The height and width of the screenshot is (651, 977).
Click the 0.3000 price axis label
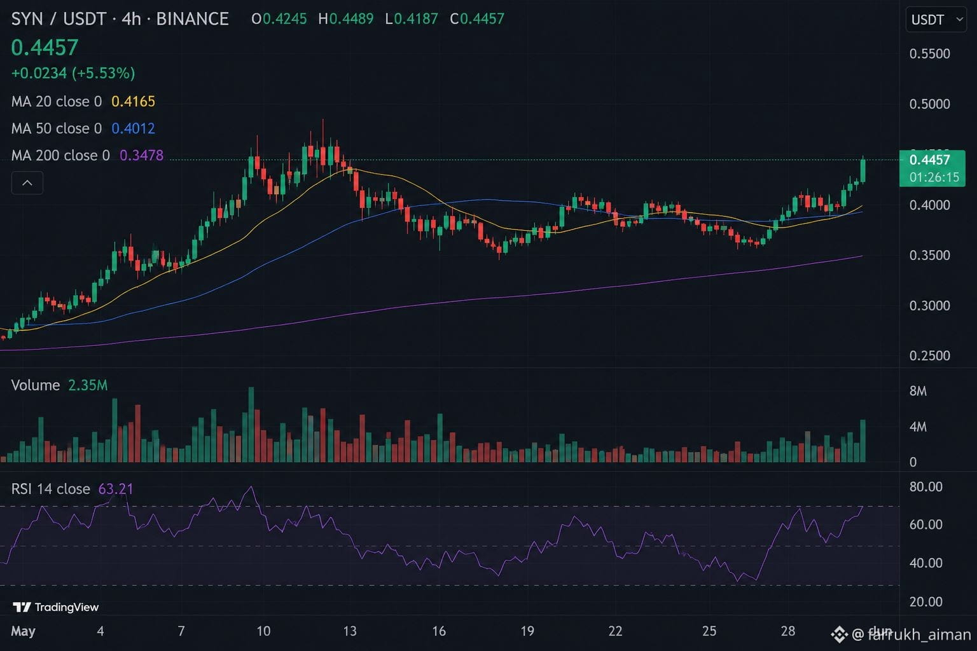(x=929, y=306)
